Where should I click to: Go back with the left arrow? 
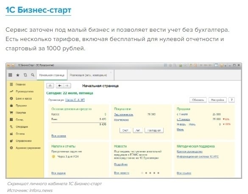click(x=60, y=86)
